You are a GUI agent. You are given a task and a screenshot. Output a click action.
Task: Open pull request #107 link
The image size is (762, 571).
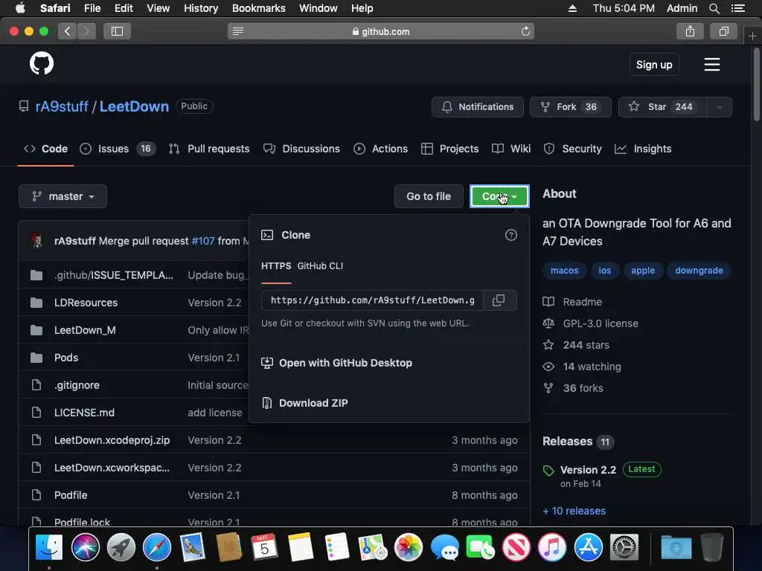tap(203, 241)
